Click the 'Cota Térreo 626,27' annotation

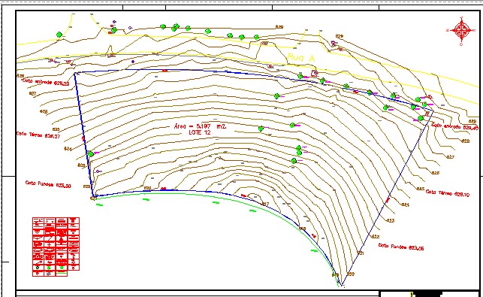(38, 135)
